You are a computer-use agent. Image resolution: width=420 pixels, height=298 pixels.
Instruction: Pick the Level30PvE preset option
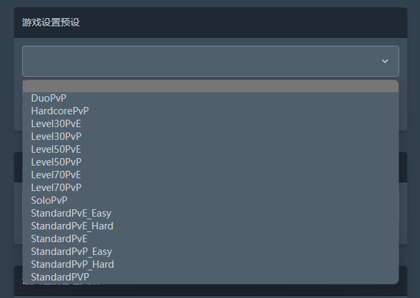click(x=211, y=124)
